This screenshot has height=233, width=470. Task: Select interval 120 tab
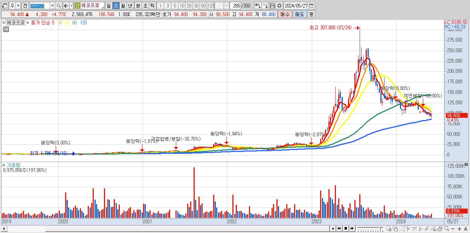211,6
